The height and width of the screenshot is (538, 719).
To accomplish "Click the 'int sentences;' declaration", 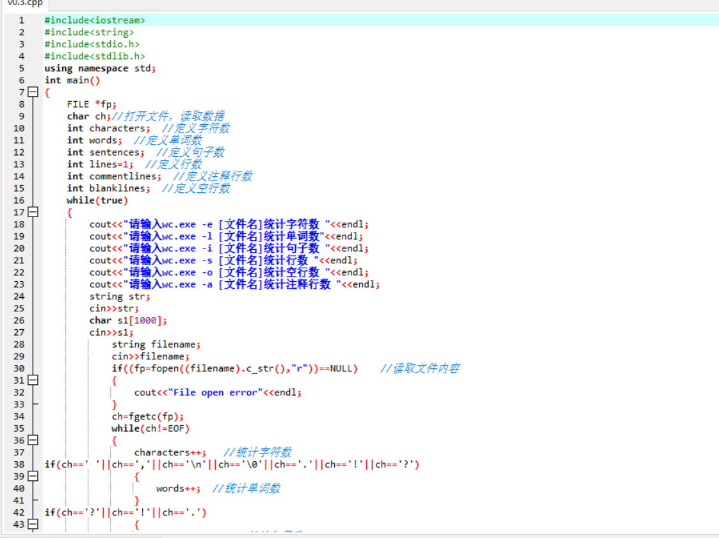I will [106, 152].
